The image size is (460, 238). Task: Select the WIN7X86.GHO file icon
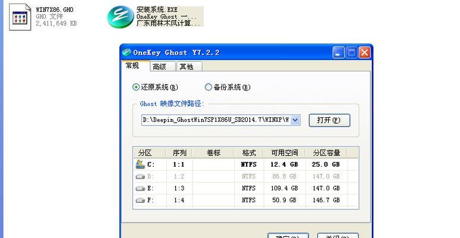click(20, 17)
